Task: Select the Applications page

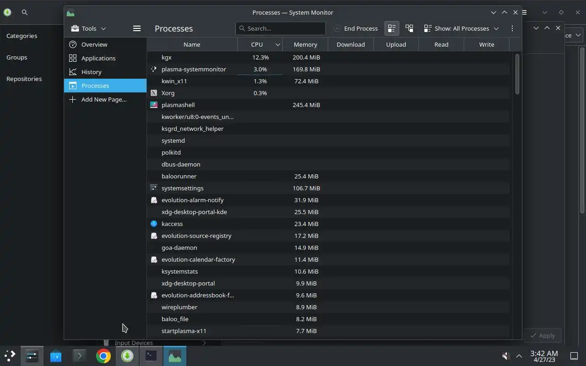Action: pyautogui.click(x=105, y=58)
